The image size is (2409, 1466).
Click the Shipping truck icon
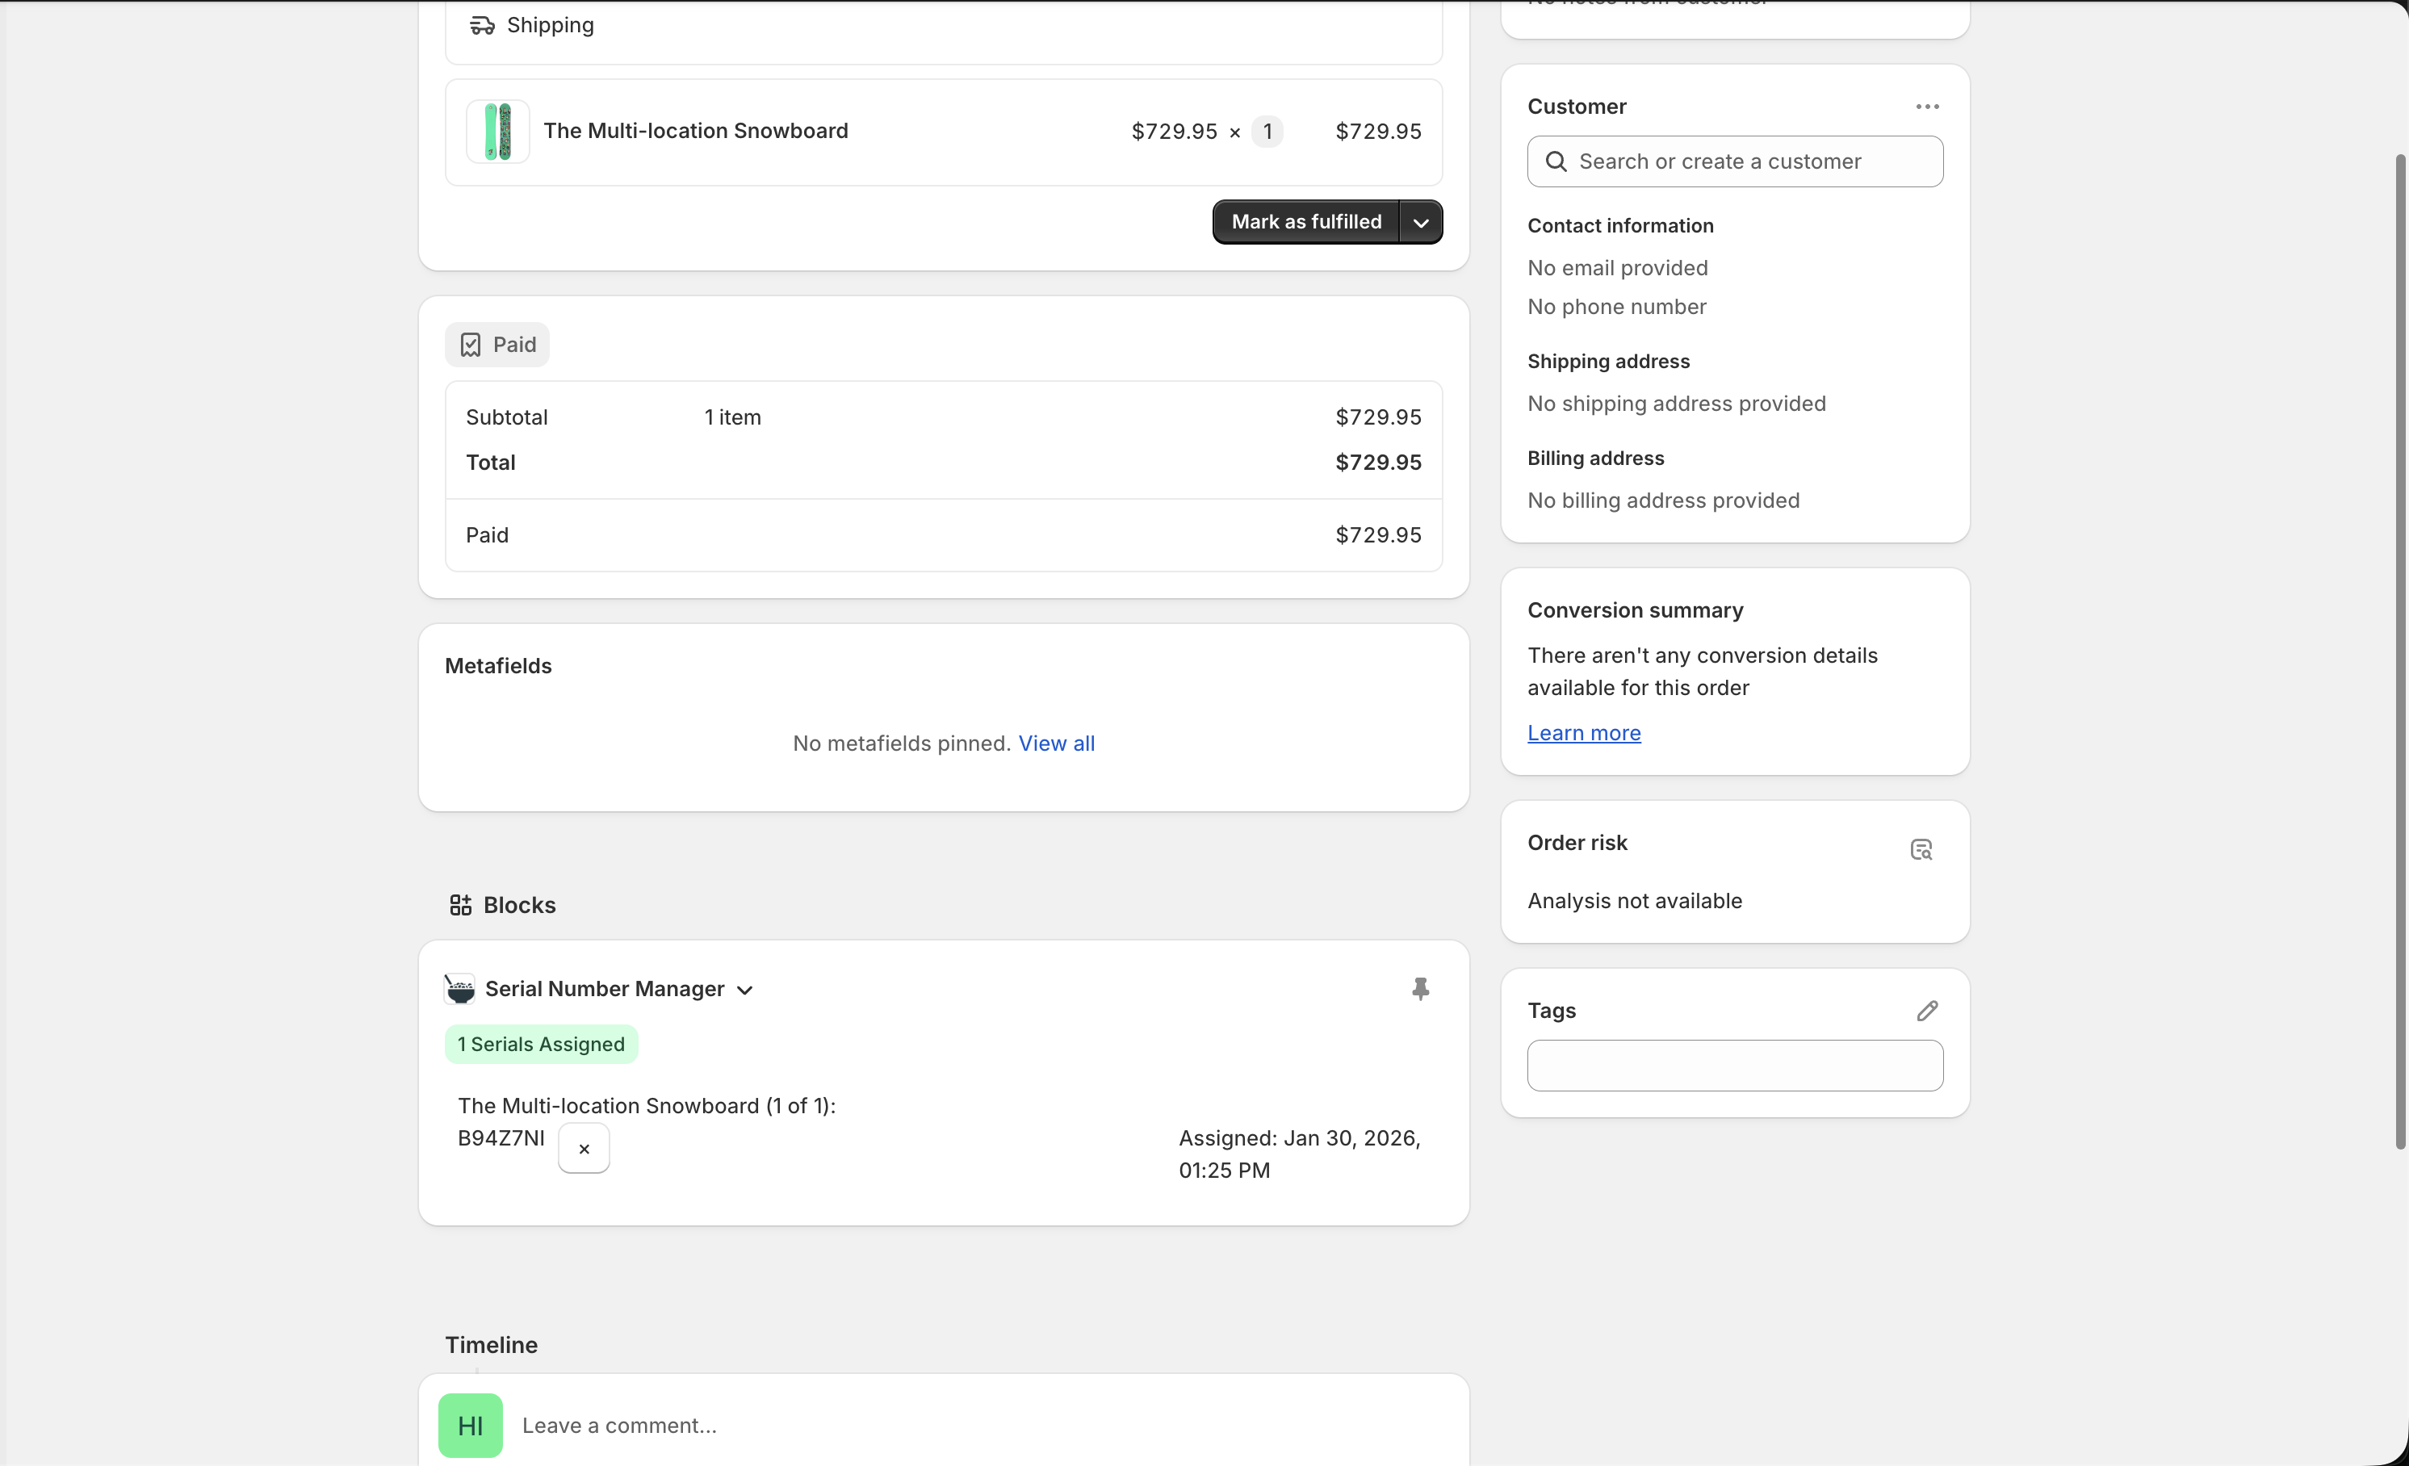click(481, 25)
